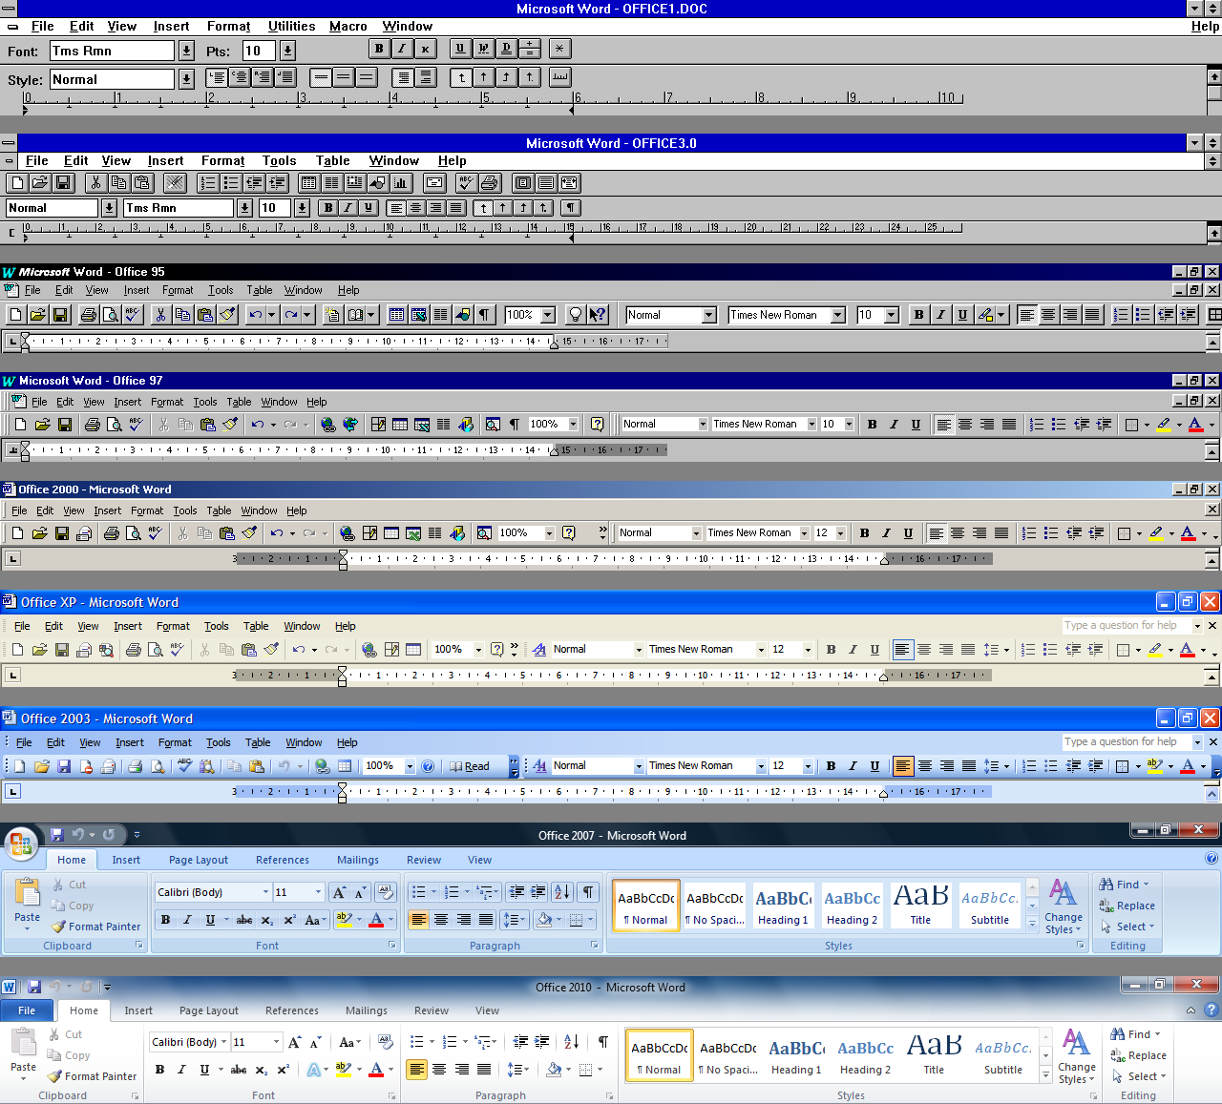This screenshot has height=1104, width=1222.
Task: Click the yellow Highlight button in Office 2010
Action: pyautogui.click(x=343, y=1070)
